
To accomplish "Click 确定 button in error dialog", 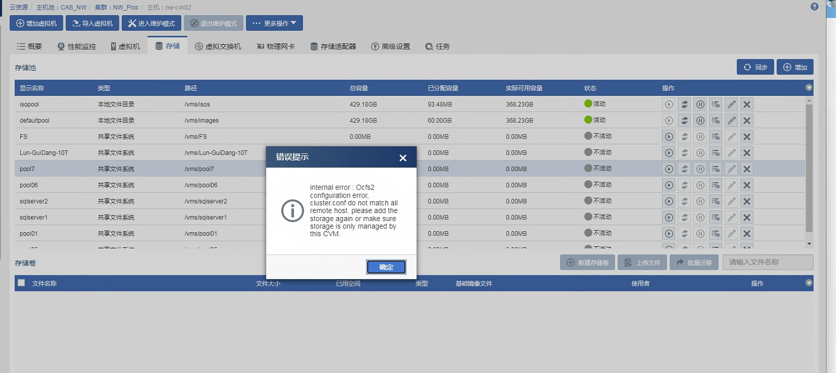I will (x=386, y=267).
